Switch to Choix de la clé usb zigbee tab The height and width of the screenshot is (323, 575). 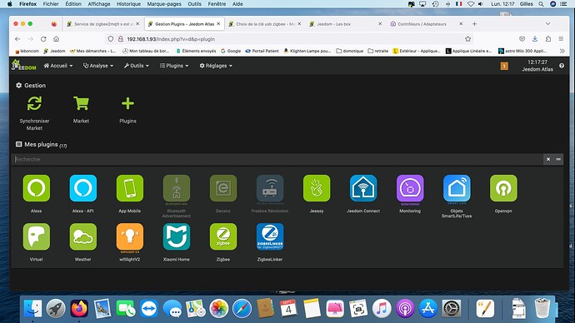click(265, 24)
